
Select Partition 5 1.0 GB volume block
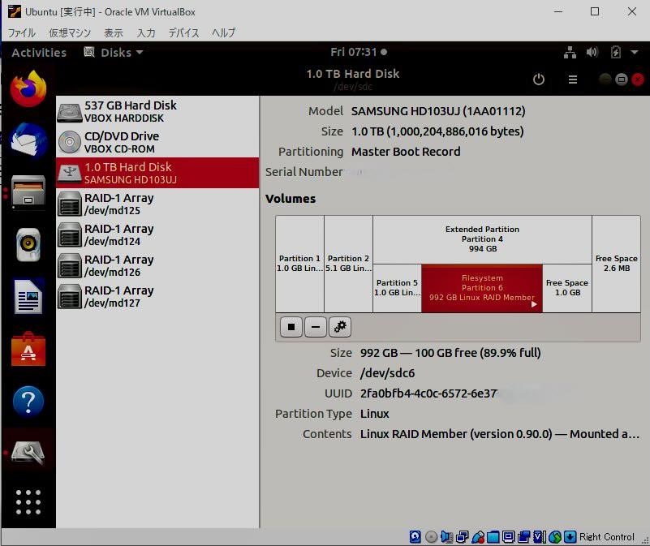[x=397, y=288]
